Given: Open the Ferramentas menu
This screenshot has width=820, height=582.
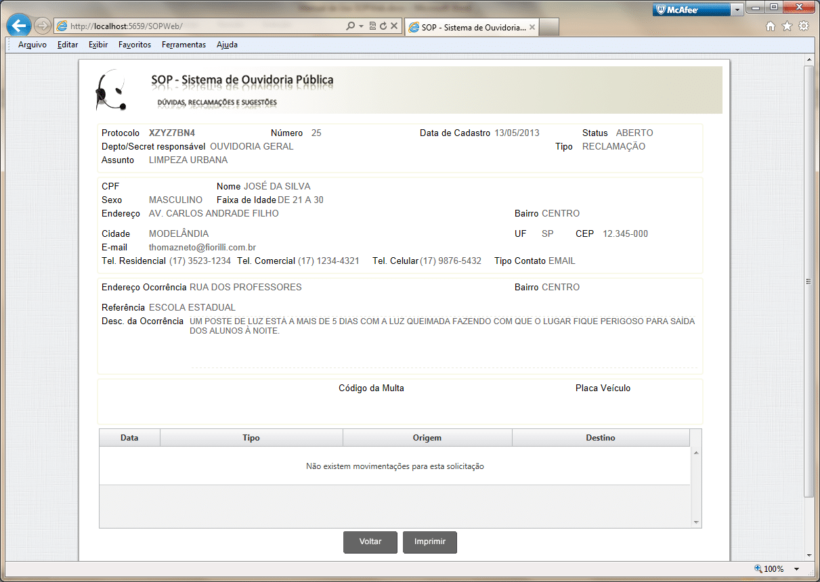Looking at the screenshot, I should coord(184,45).
